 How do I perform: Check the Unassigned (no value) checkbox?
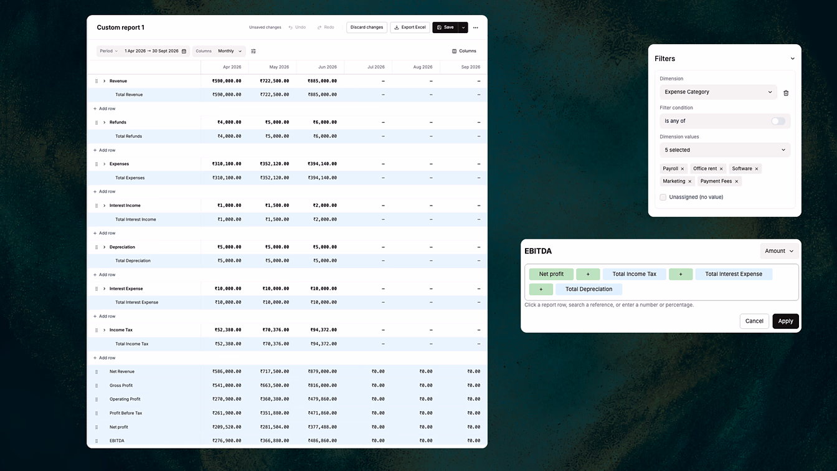click(663, 197)
